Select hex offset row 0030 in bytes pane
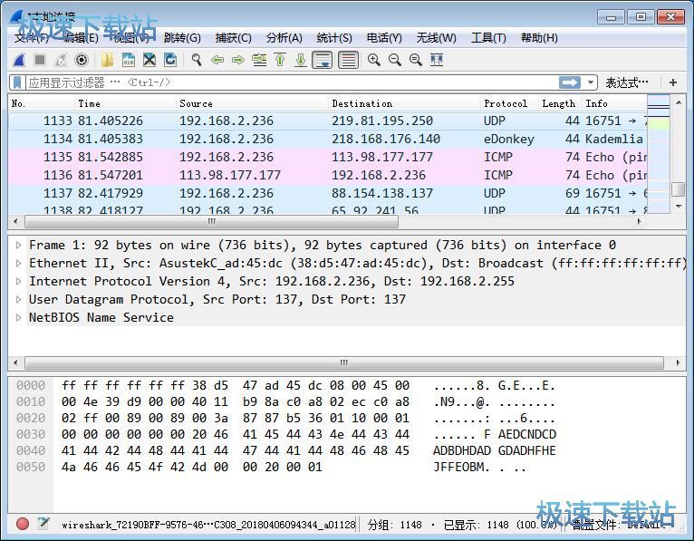 [31, 434]
